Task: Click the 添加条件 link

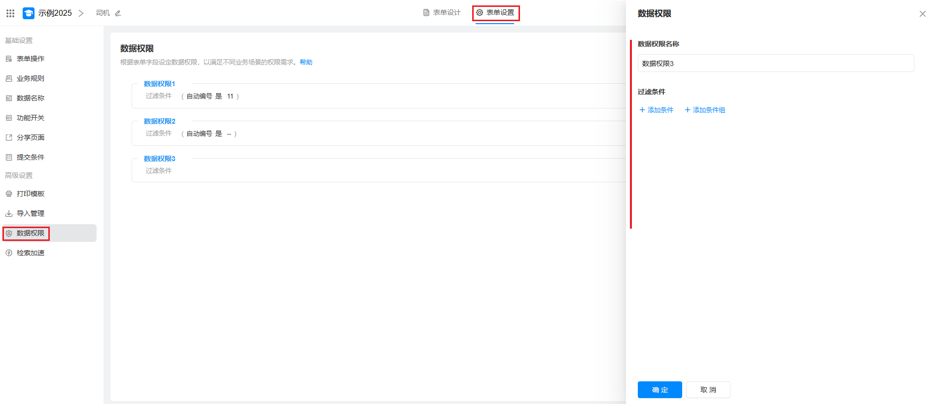Action: pyautogui.click(x=657, y=110)
